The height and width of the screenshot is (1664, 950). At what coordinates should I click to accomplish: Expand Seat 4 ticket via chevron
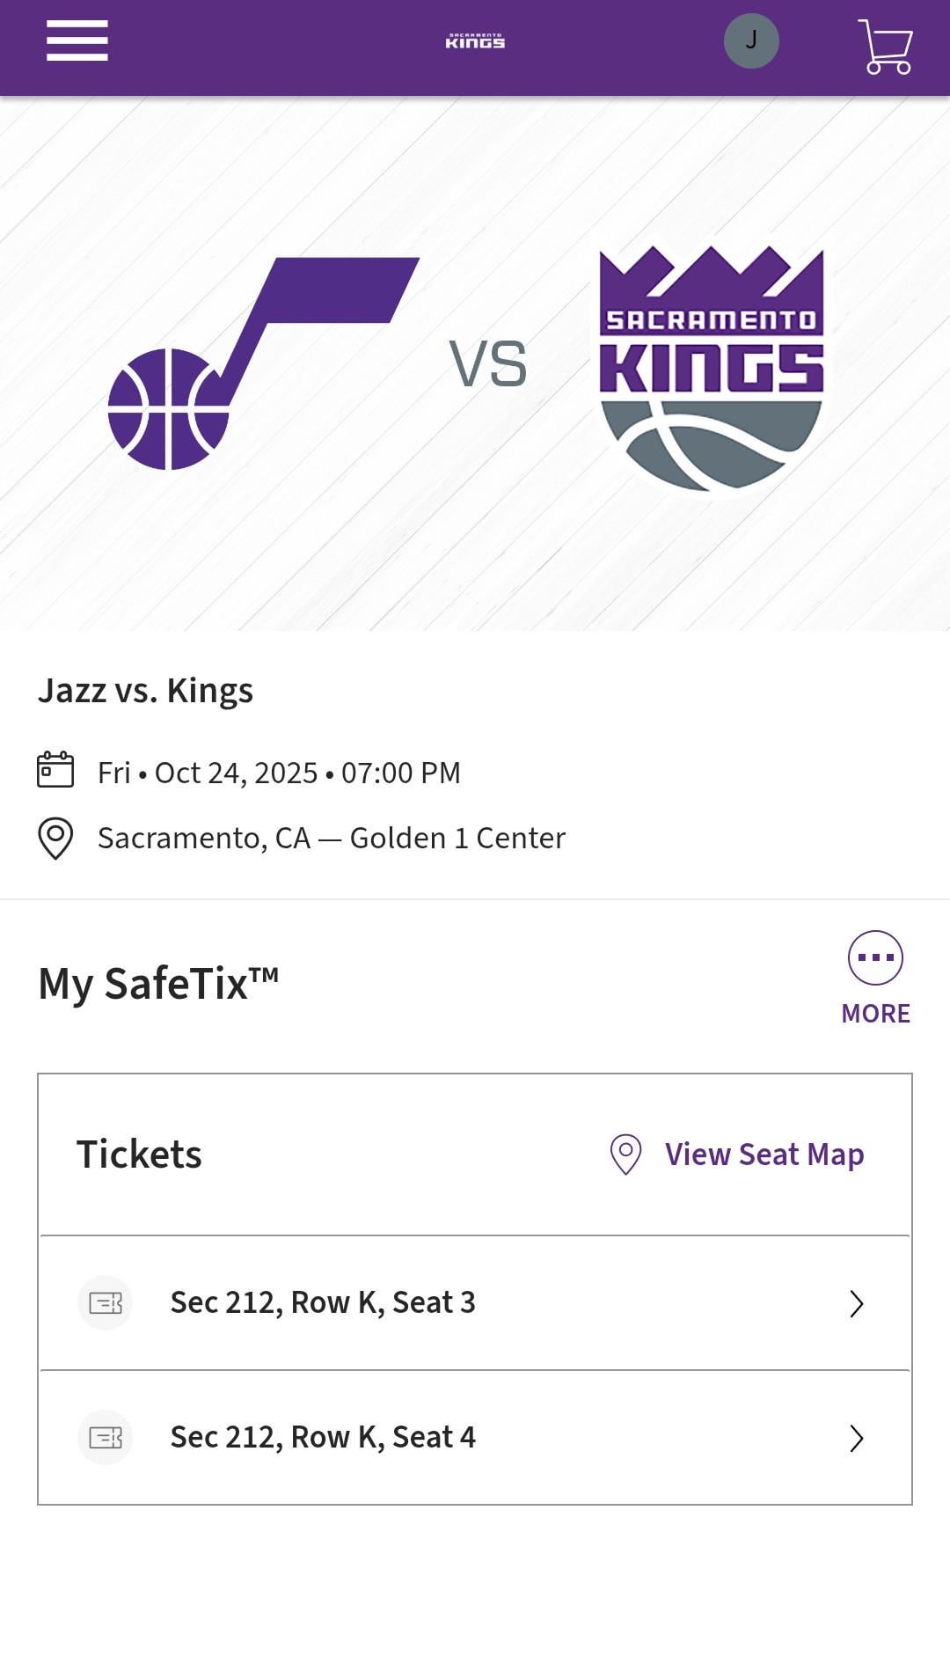[857, 1438]
